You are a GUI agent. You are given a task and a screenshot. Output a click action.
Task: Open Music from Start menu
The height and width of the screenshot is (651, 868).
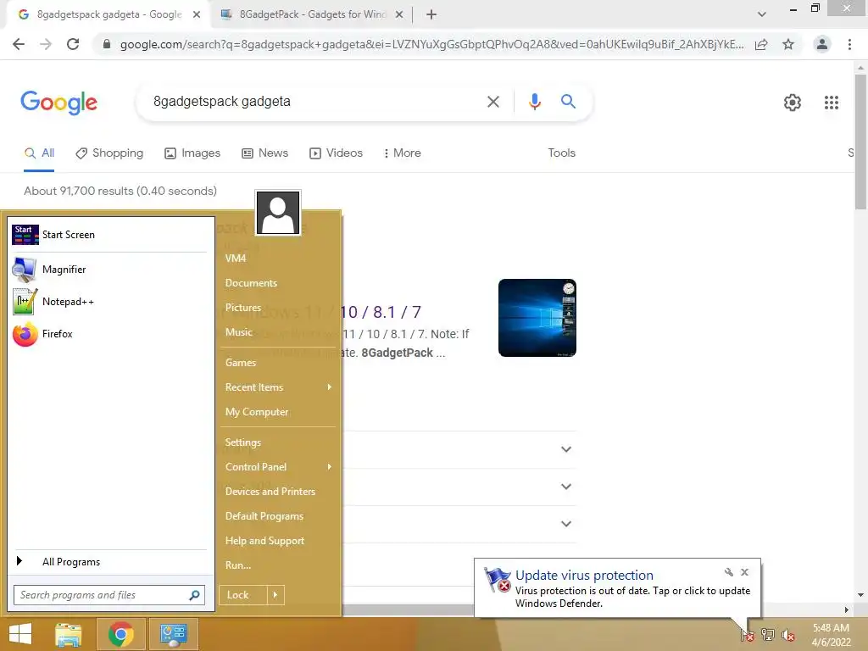pos(278,332)
